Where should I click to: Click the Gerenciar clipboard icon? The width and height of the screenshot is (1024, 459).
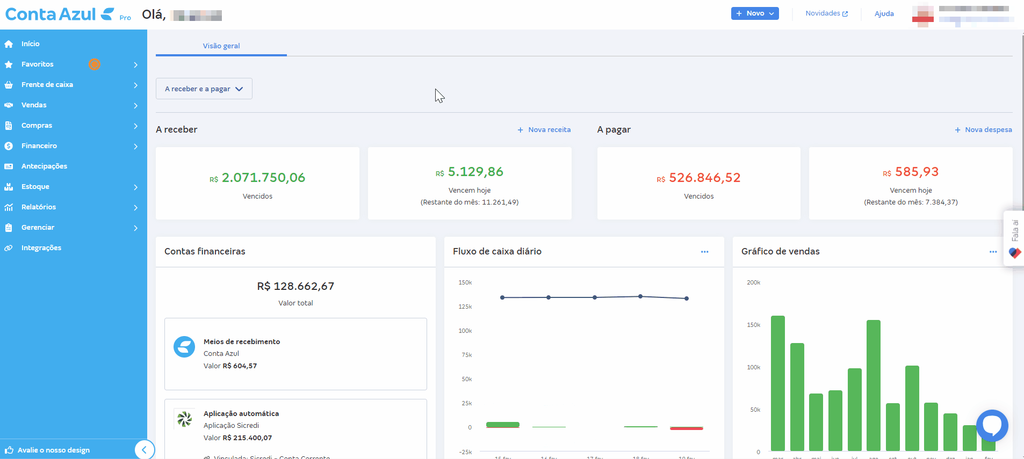click(9, 228)
